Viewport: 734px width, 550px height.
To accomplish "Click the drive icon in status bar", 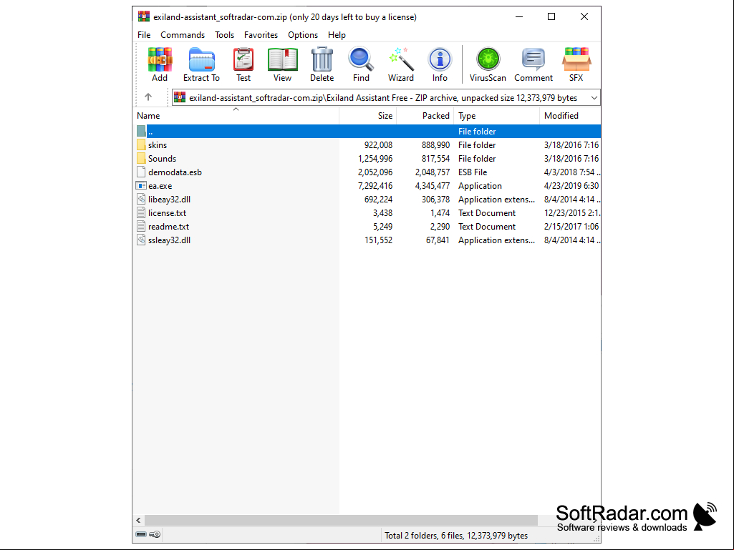I will [141, 534].
